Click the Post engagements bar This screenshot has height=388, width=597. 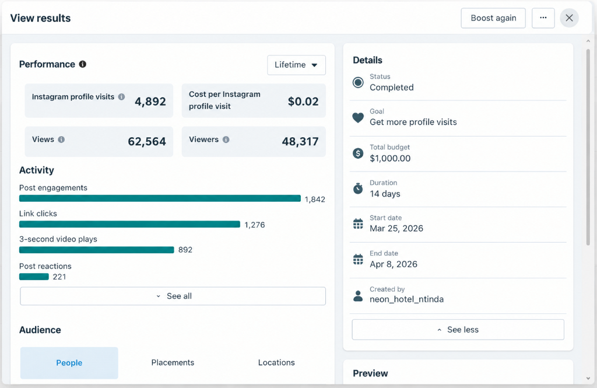pyautogui.click(x=160, y=198)
